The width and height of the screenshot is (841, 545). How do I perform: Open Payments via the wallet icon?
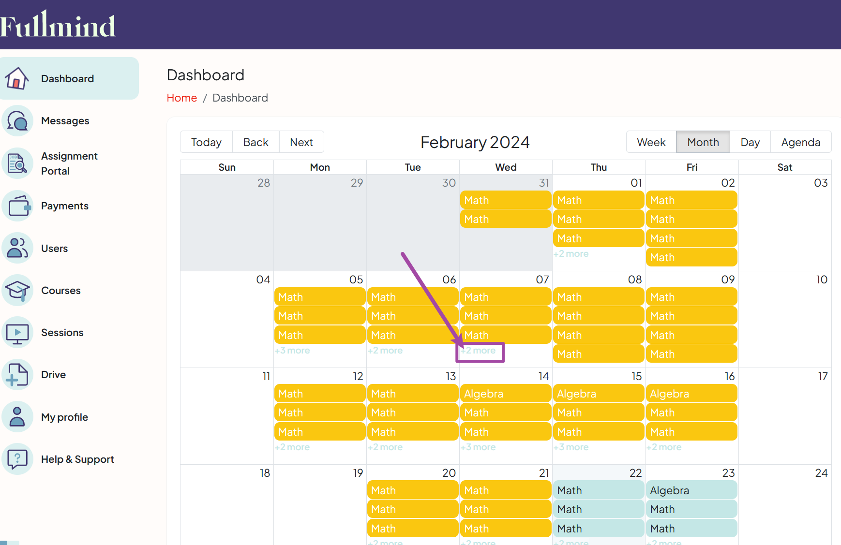[17, 206]
